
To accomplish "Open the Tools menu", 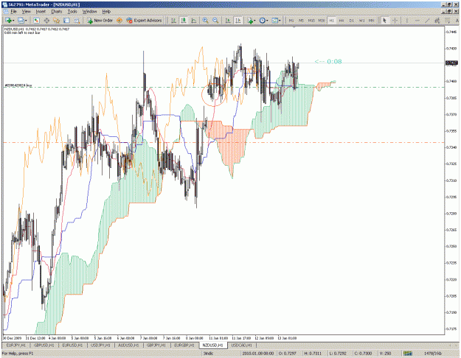I will click(72, 12).
